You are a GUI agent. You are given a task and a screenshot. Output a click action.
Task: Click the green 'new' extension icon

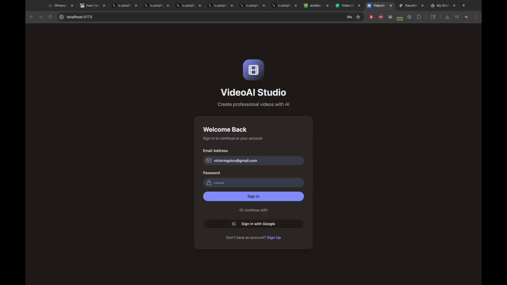pyautogui.click(x=400, y=17)
